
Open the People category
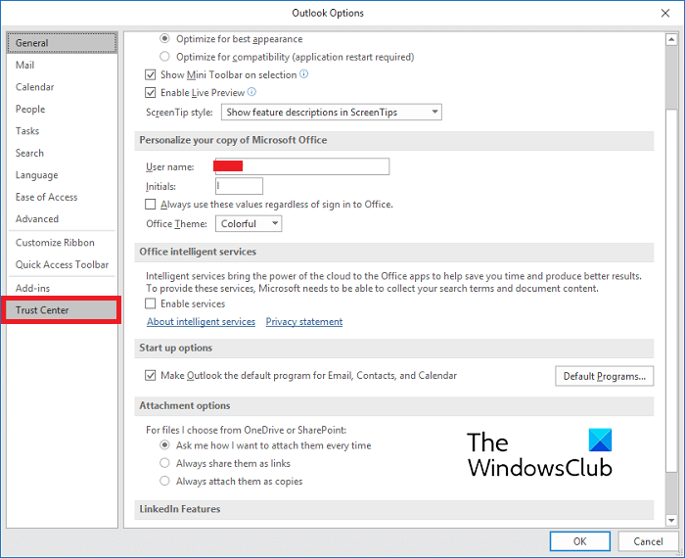62,109
